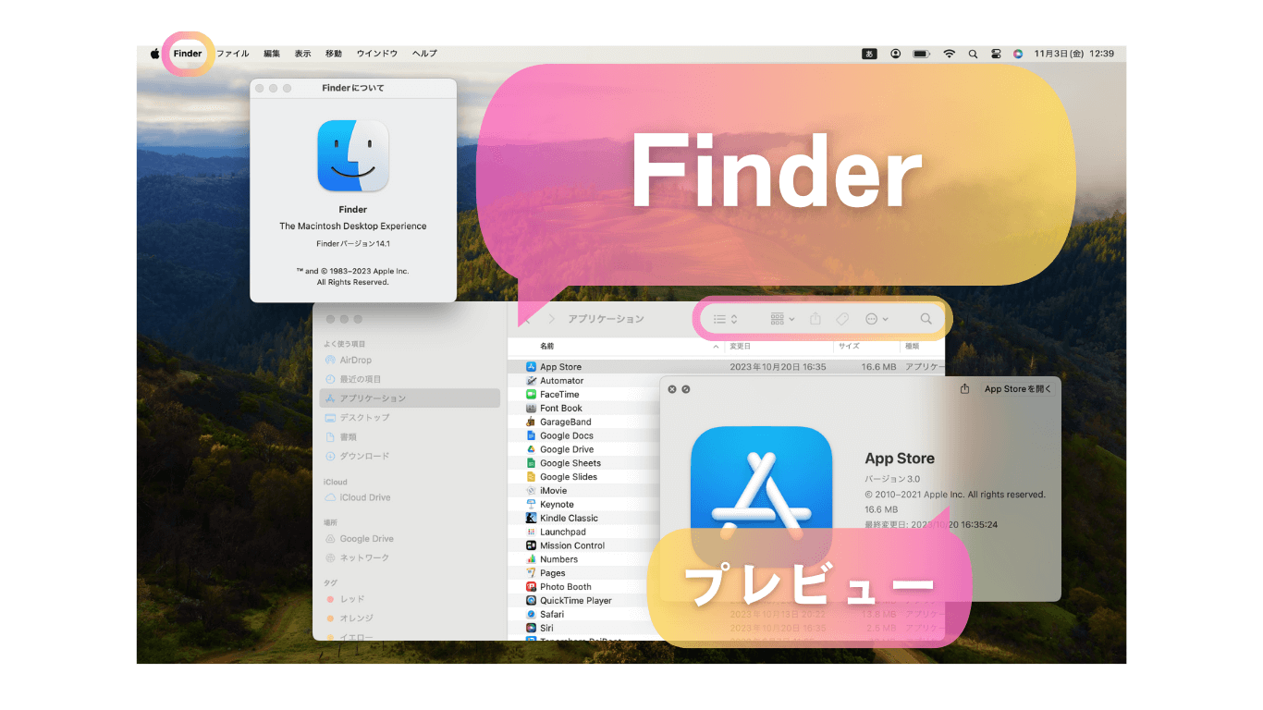Open the ヘルプ menu

(x=424, y=54)
